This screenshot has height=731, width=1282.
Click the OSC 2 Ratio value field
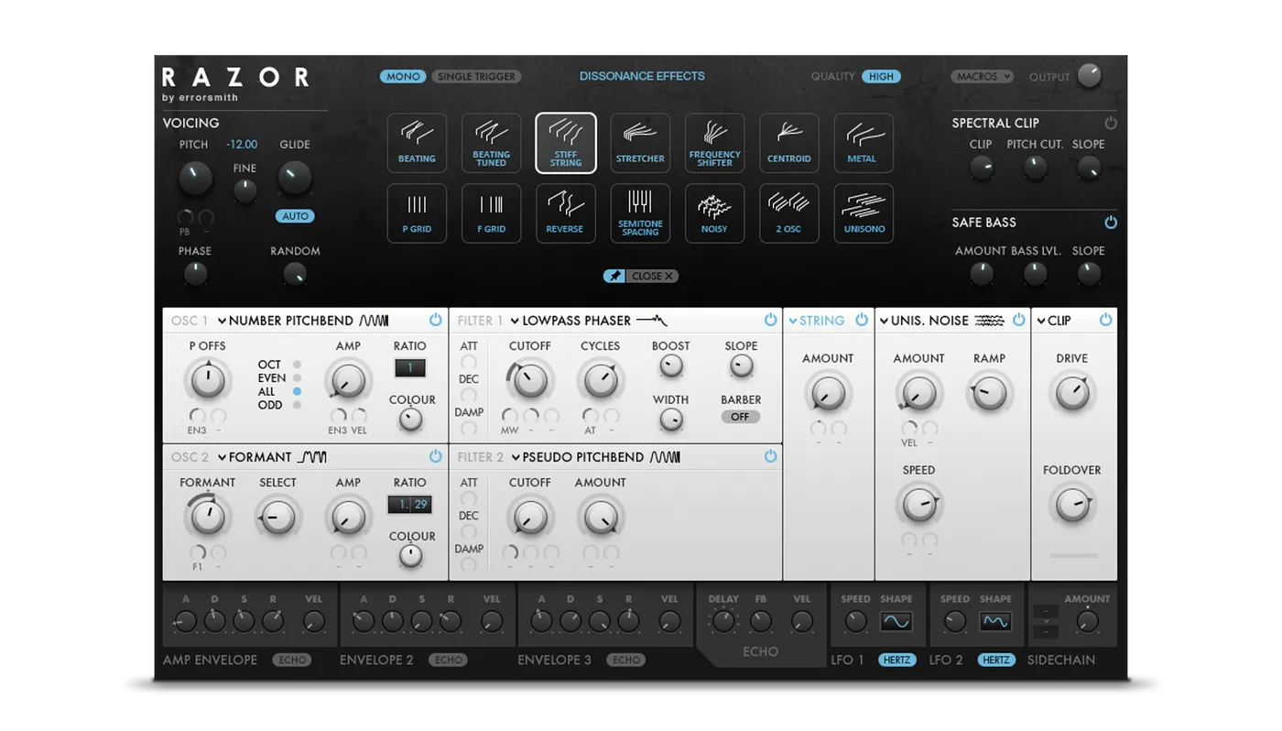[x=409, y=505]
